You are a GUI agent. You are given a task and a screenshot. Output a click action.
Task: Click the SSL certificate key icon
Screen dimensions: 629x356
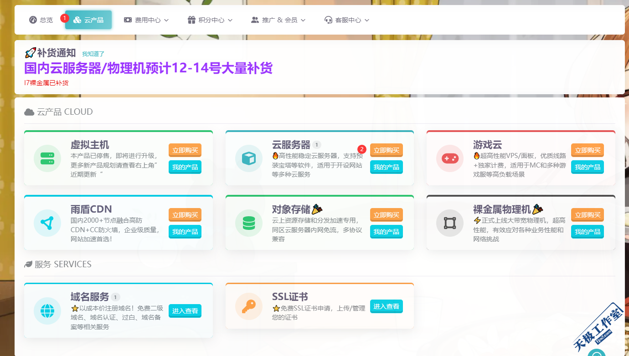[x=249, y=306]
